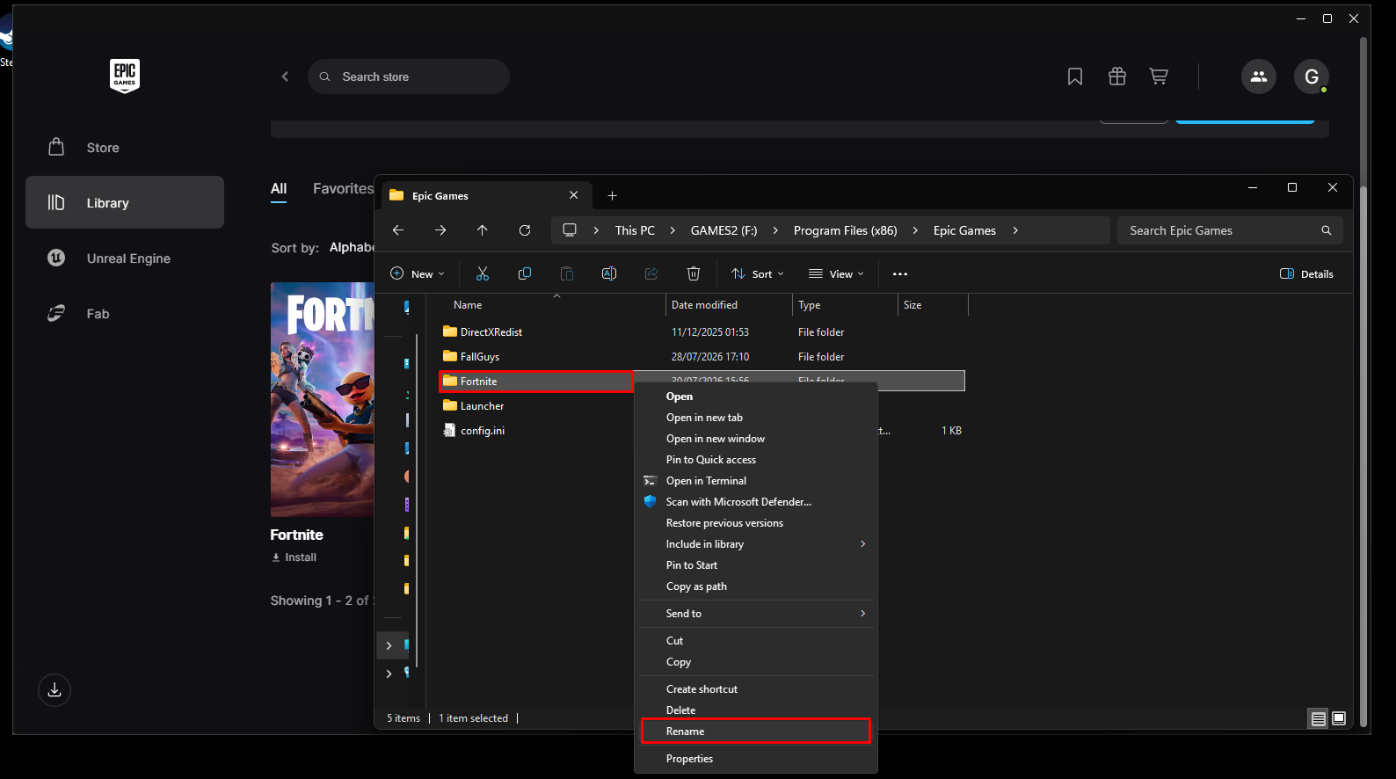Screen dimensions: 1396x779
Task: Open the G profile avatar
Action: pyautogui.click(x=1311, y=76)
